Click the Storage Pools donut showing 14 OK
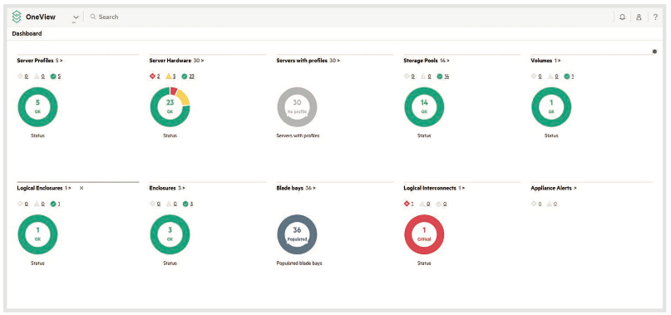671x315 pixels. [x=424, y=107]
